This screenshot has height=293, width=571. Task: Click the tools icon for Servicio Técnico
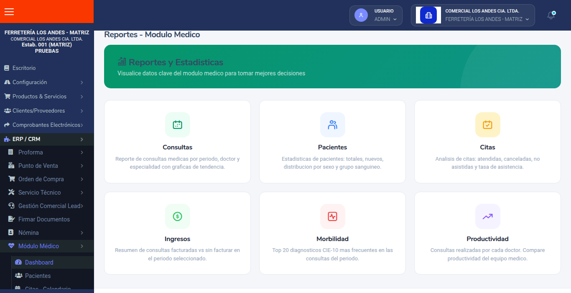(x=11, y=193)
